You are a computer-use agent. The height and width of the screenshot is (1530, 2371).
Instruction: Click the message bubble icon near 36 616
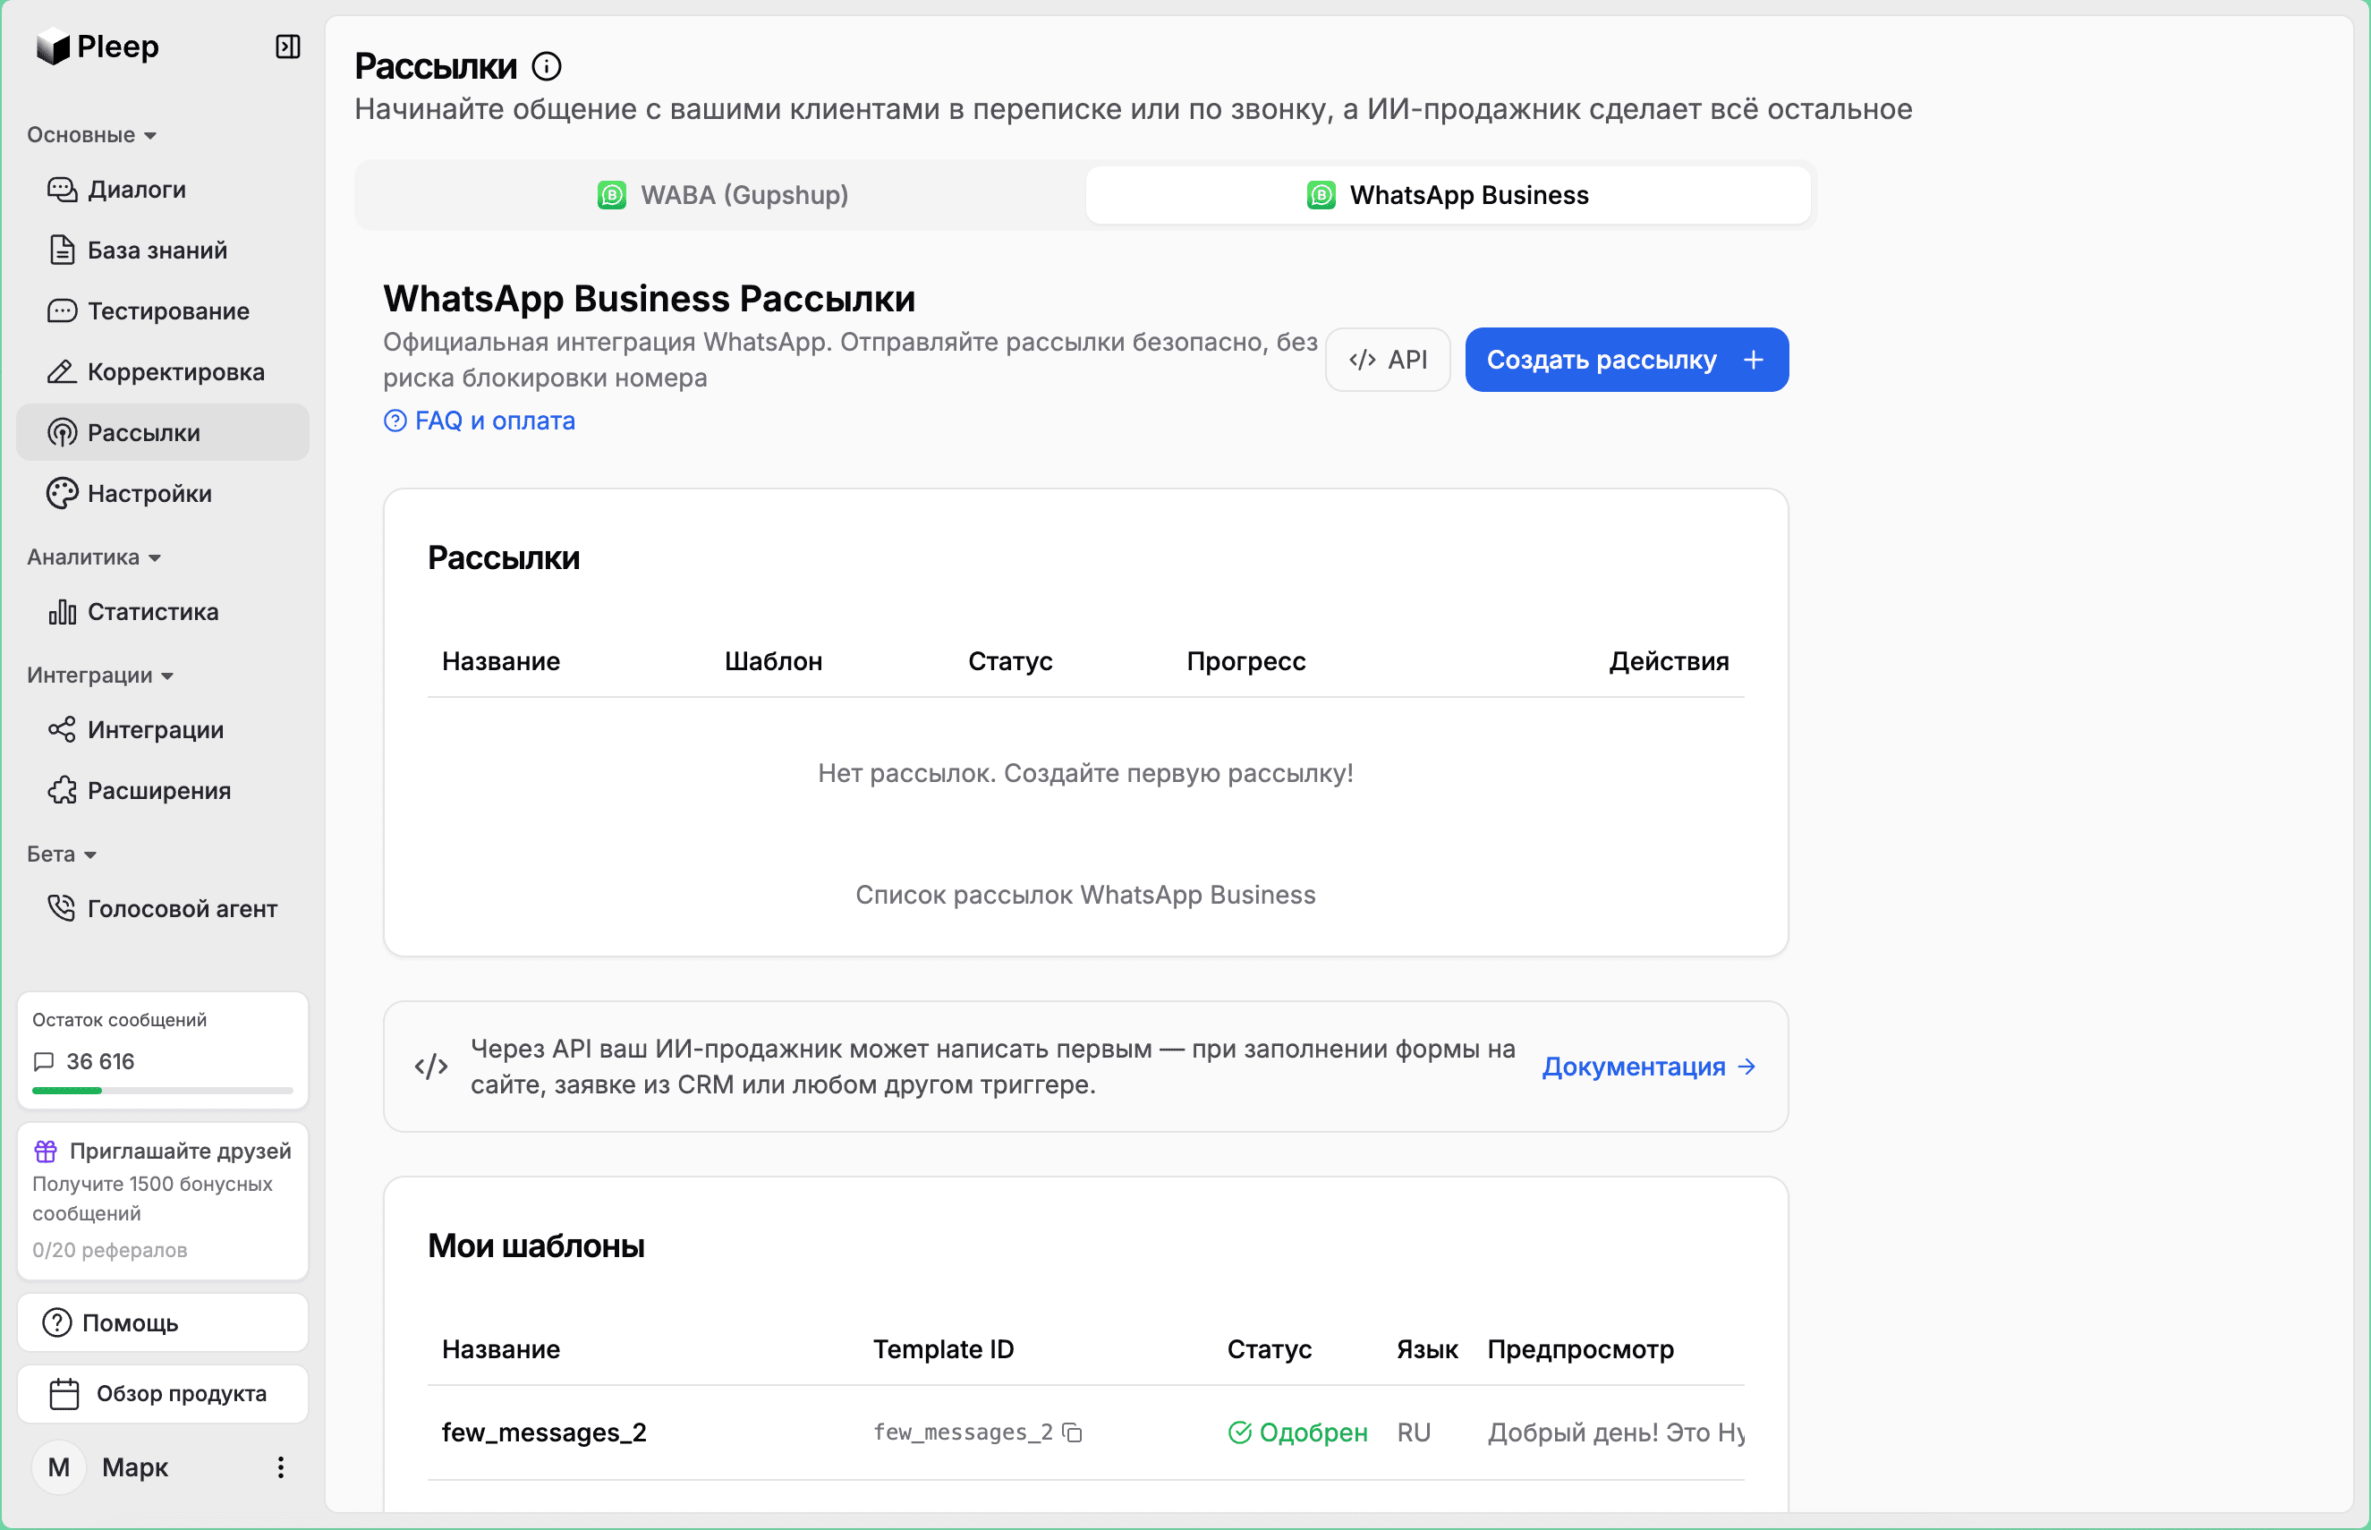click(44, 1061)
